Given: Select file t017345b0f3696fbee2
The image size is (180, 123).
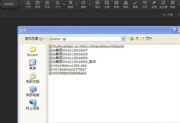Looking at the screenshot, I should (x=67, y=73).
